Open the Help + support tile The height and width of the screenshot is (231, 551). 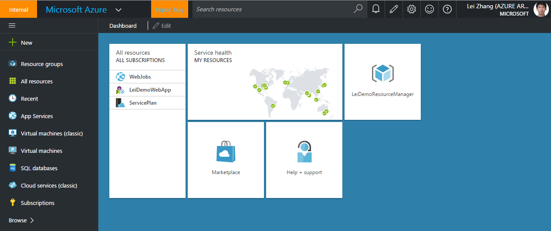point(304,160)
